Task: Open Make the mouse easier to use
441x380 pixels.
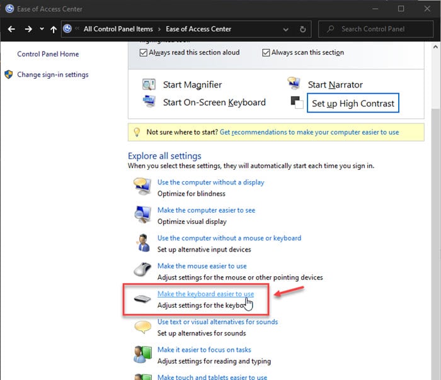Action: tap(202, 266)
